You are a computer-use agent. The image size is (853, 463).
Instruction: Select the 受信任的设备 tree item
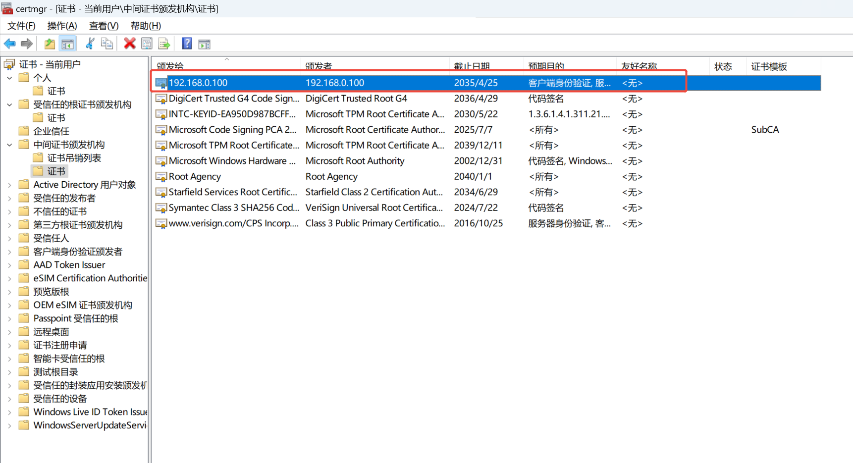[x=60, y=399]
